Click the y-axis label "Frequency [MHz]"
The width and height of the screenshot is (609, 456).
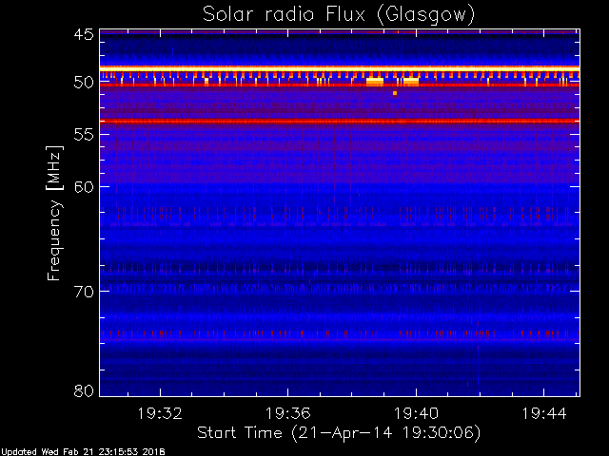click(x=54, y=213)
